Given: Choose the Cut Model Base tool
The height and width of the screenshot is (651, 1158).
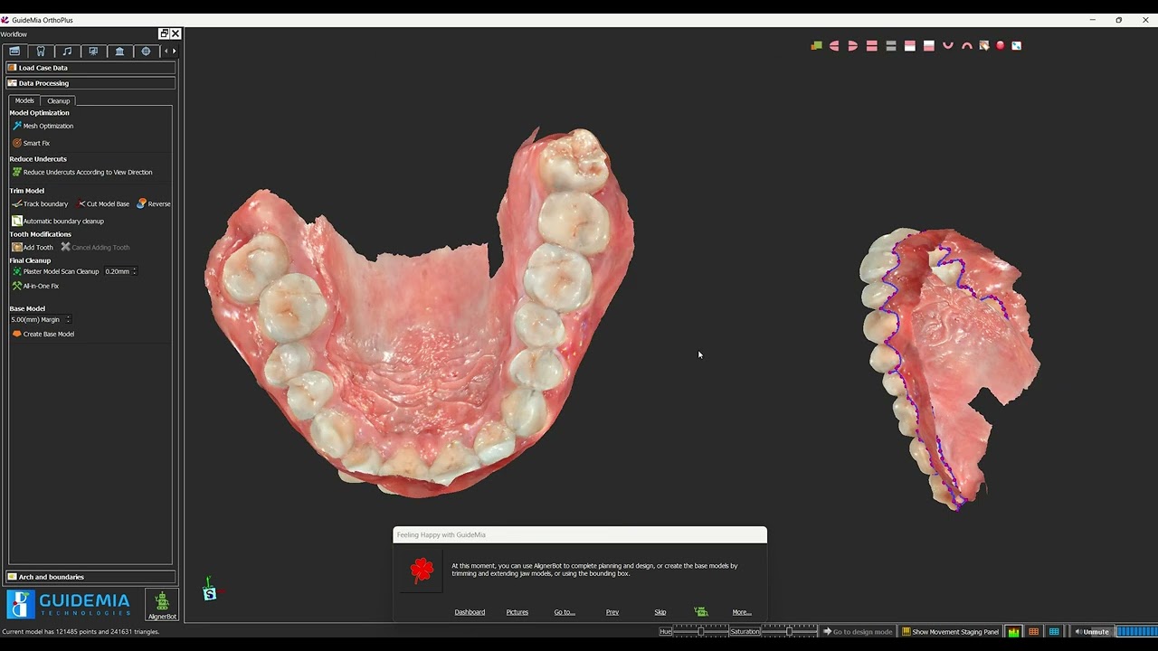Looking at the screenshot, I should coord(102,203).
